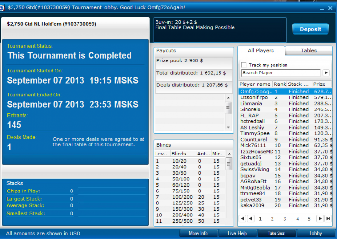Open page 4 of player list
This screenshot has height=239, width=337.
coord(298,219)
